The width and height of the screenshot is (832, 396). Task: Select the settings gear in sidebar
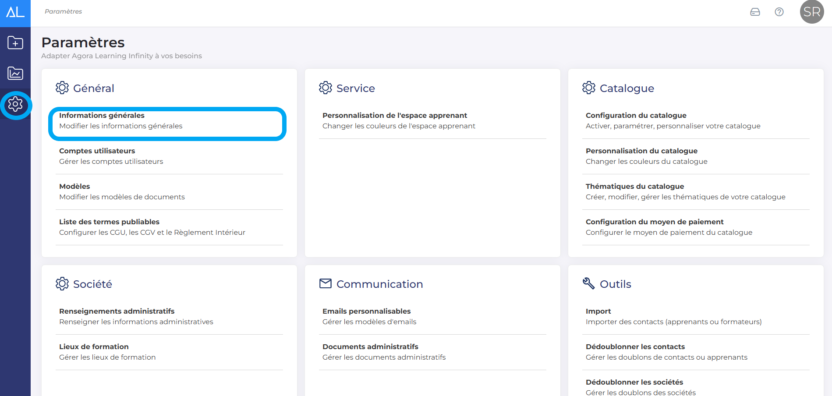click(x=15, y=105)
